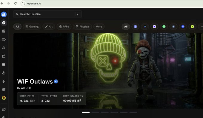Open the Activity list icon in sidebar
The height and width of the screenshot is (118, 203).
[x=4, y=64]
